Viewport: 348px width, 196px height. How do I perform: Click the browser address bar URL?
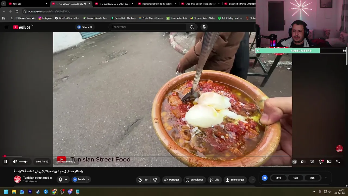coord(49,11)
